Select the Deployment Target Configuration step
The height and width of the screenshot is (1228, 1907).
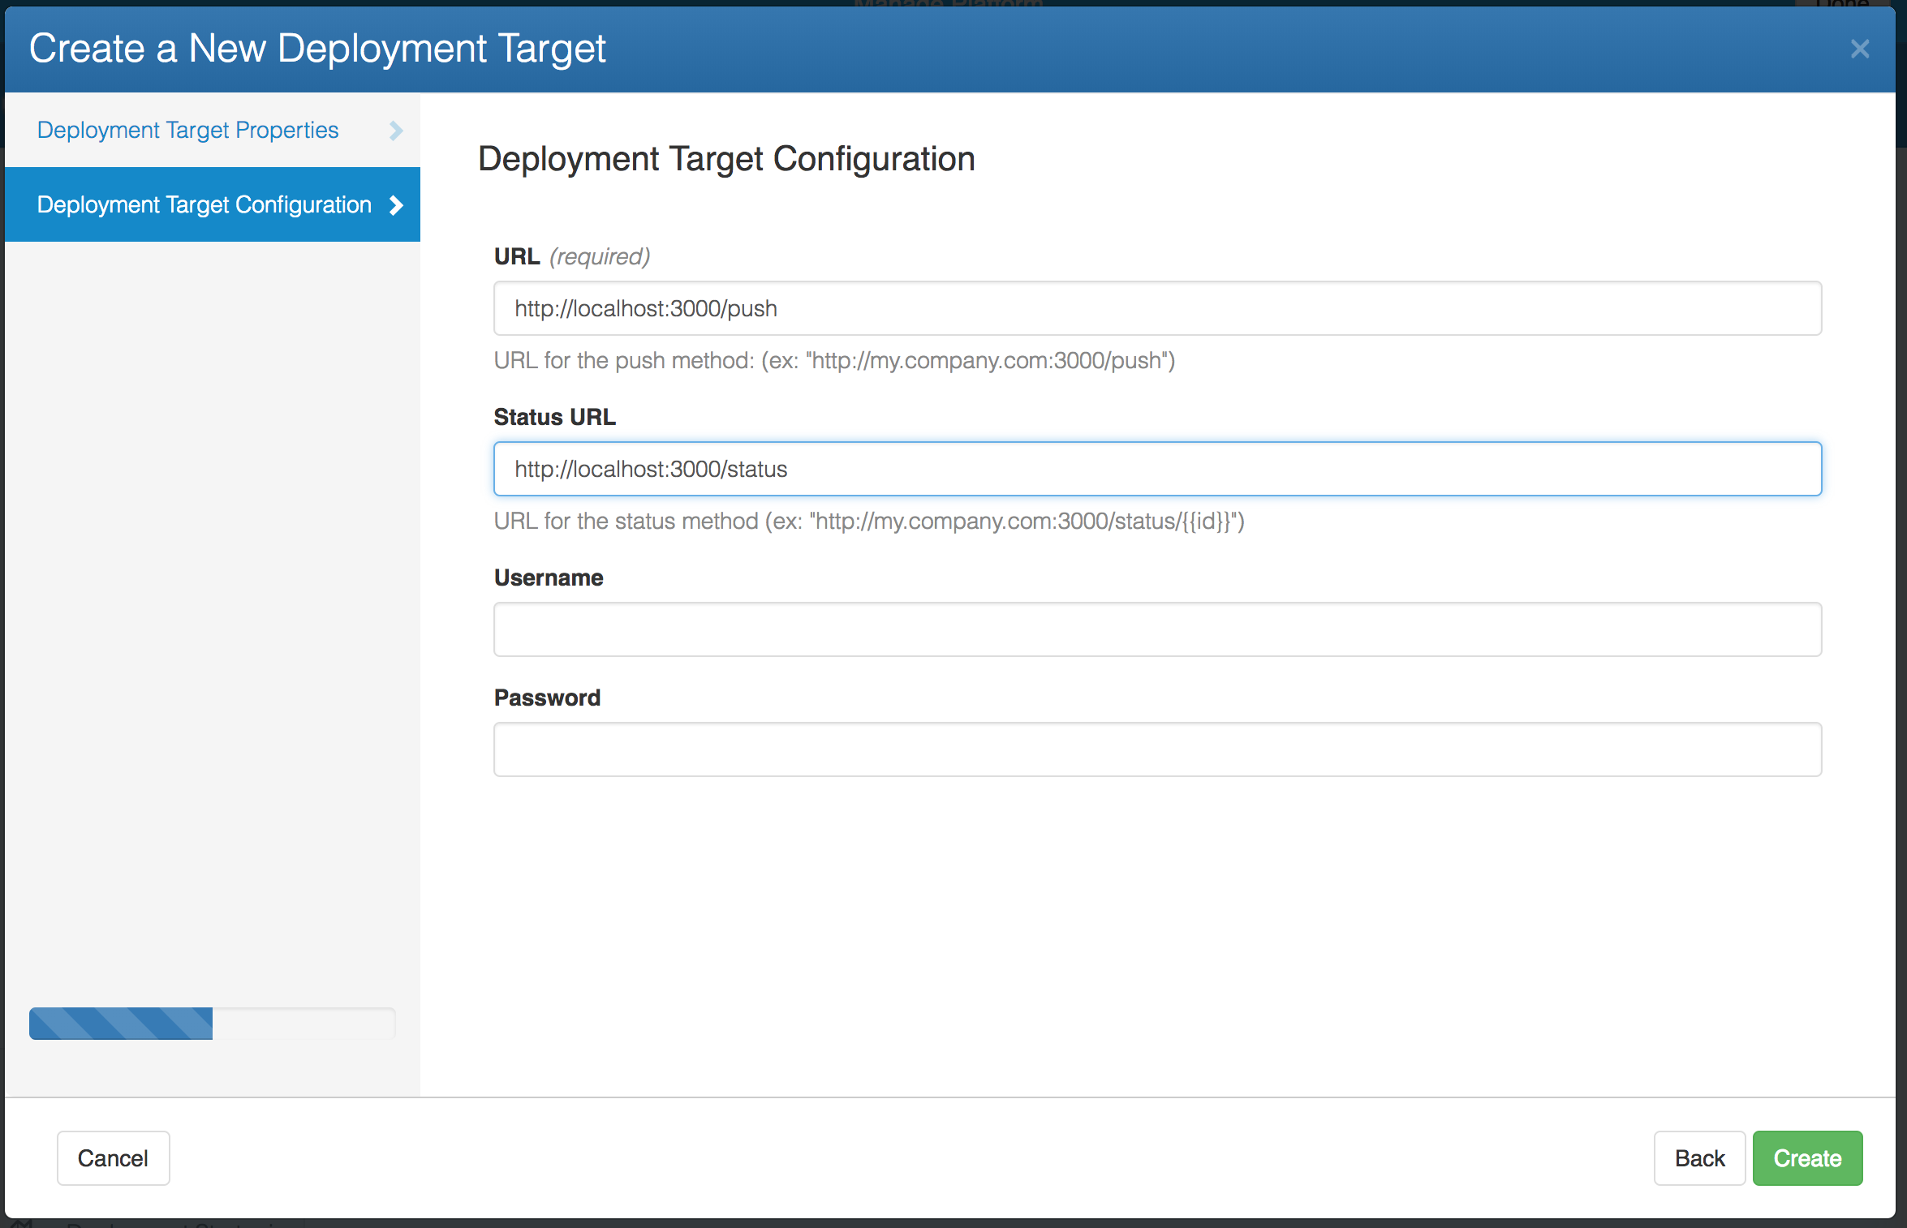[204, 205]
